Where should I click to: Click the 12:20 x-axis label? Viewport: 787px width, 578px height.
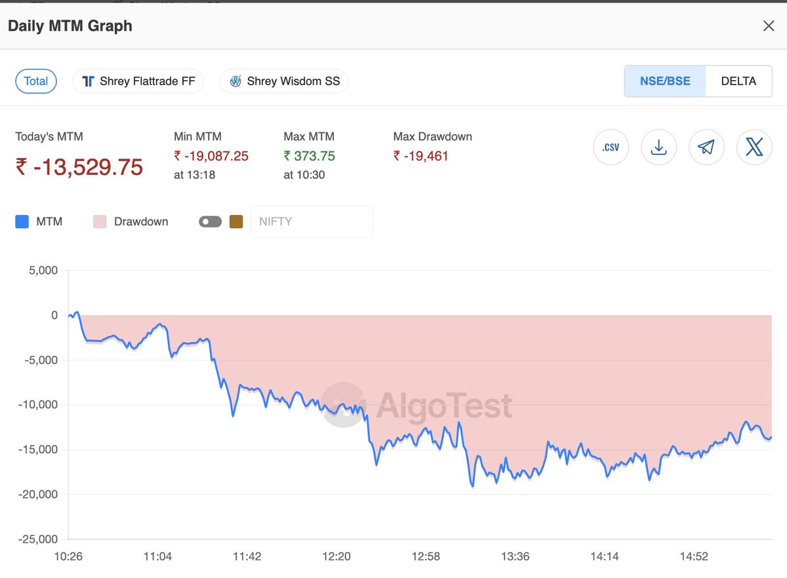336,557
